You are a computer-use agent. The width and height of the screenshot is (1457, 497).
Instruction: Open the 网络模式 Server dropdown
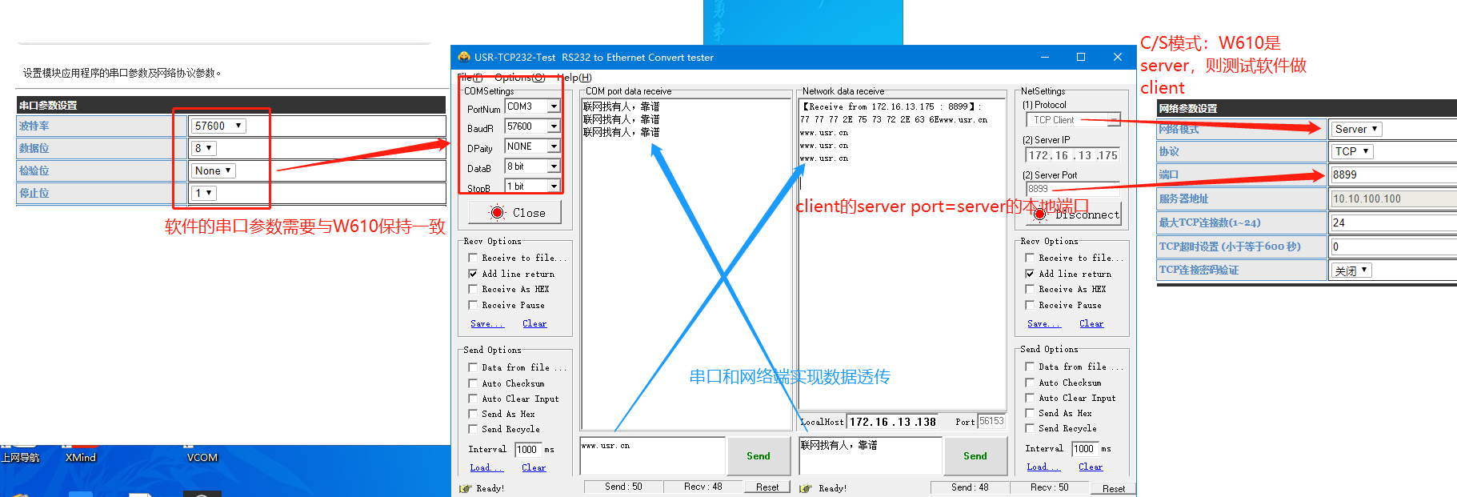coord(1356,129)
